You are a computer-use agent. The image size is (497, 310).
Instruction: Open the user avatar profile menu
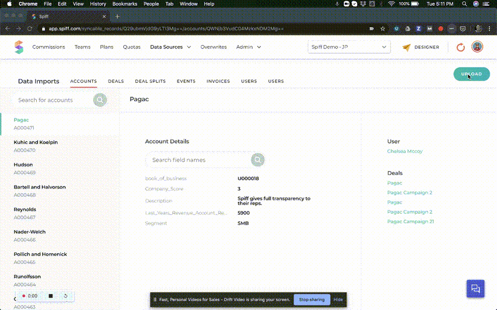point(477,47)
